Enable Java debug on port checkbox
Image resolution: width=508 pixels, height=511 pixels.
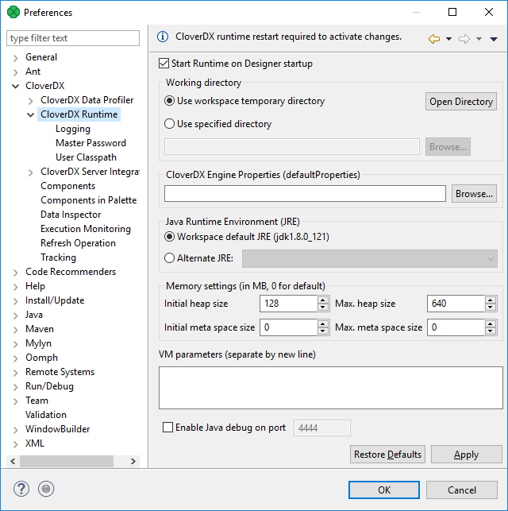point(167,428)
